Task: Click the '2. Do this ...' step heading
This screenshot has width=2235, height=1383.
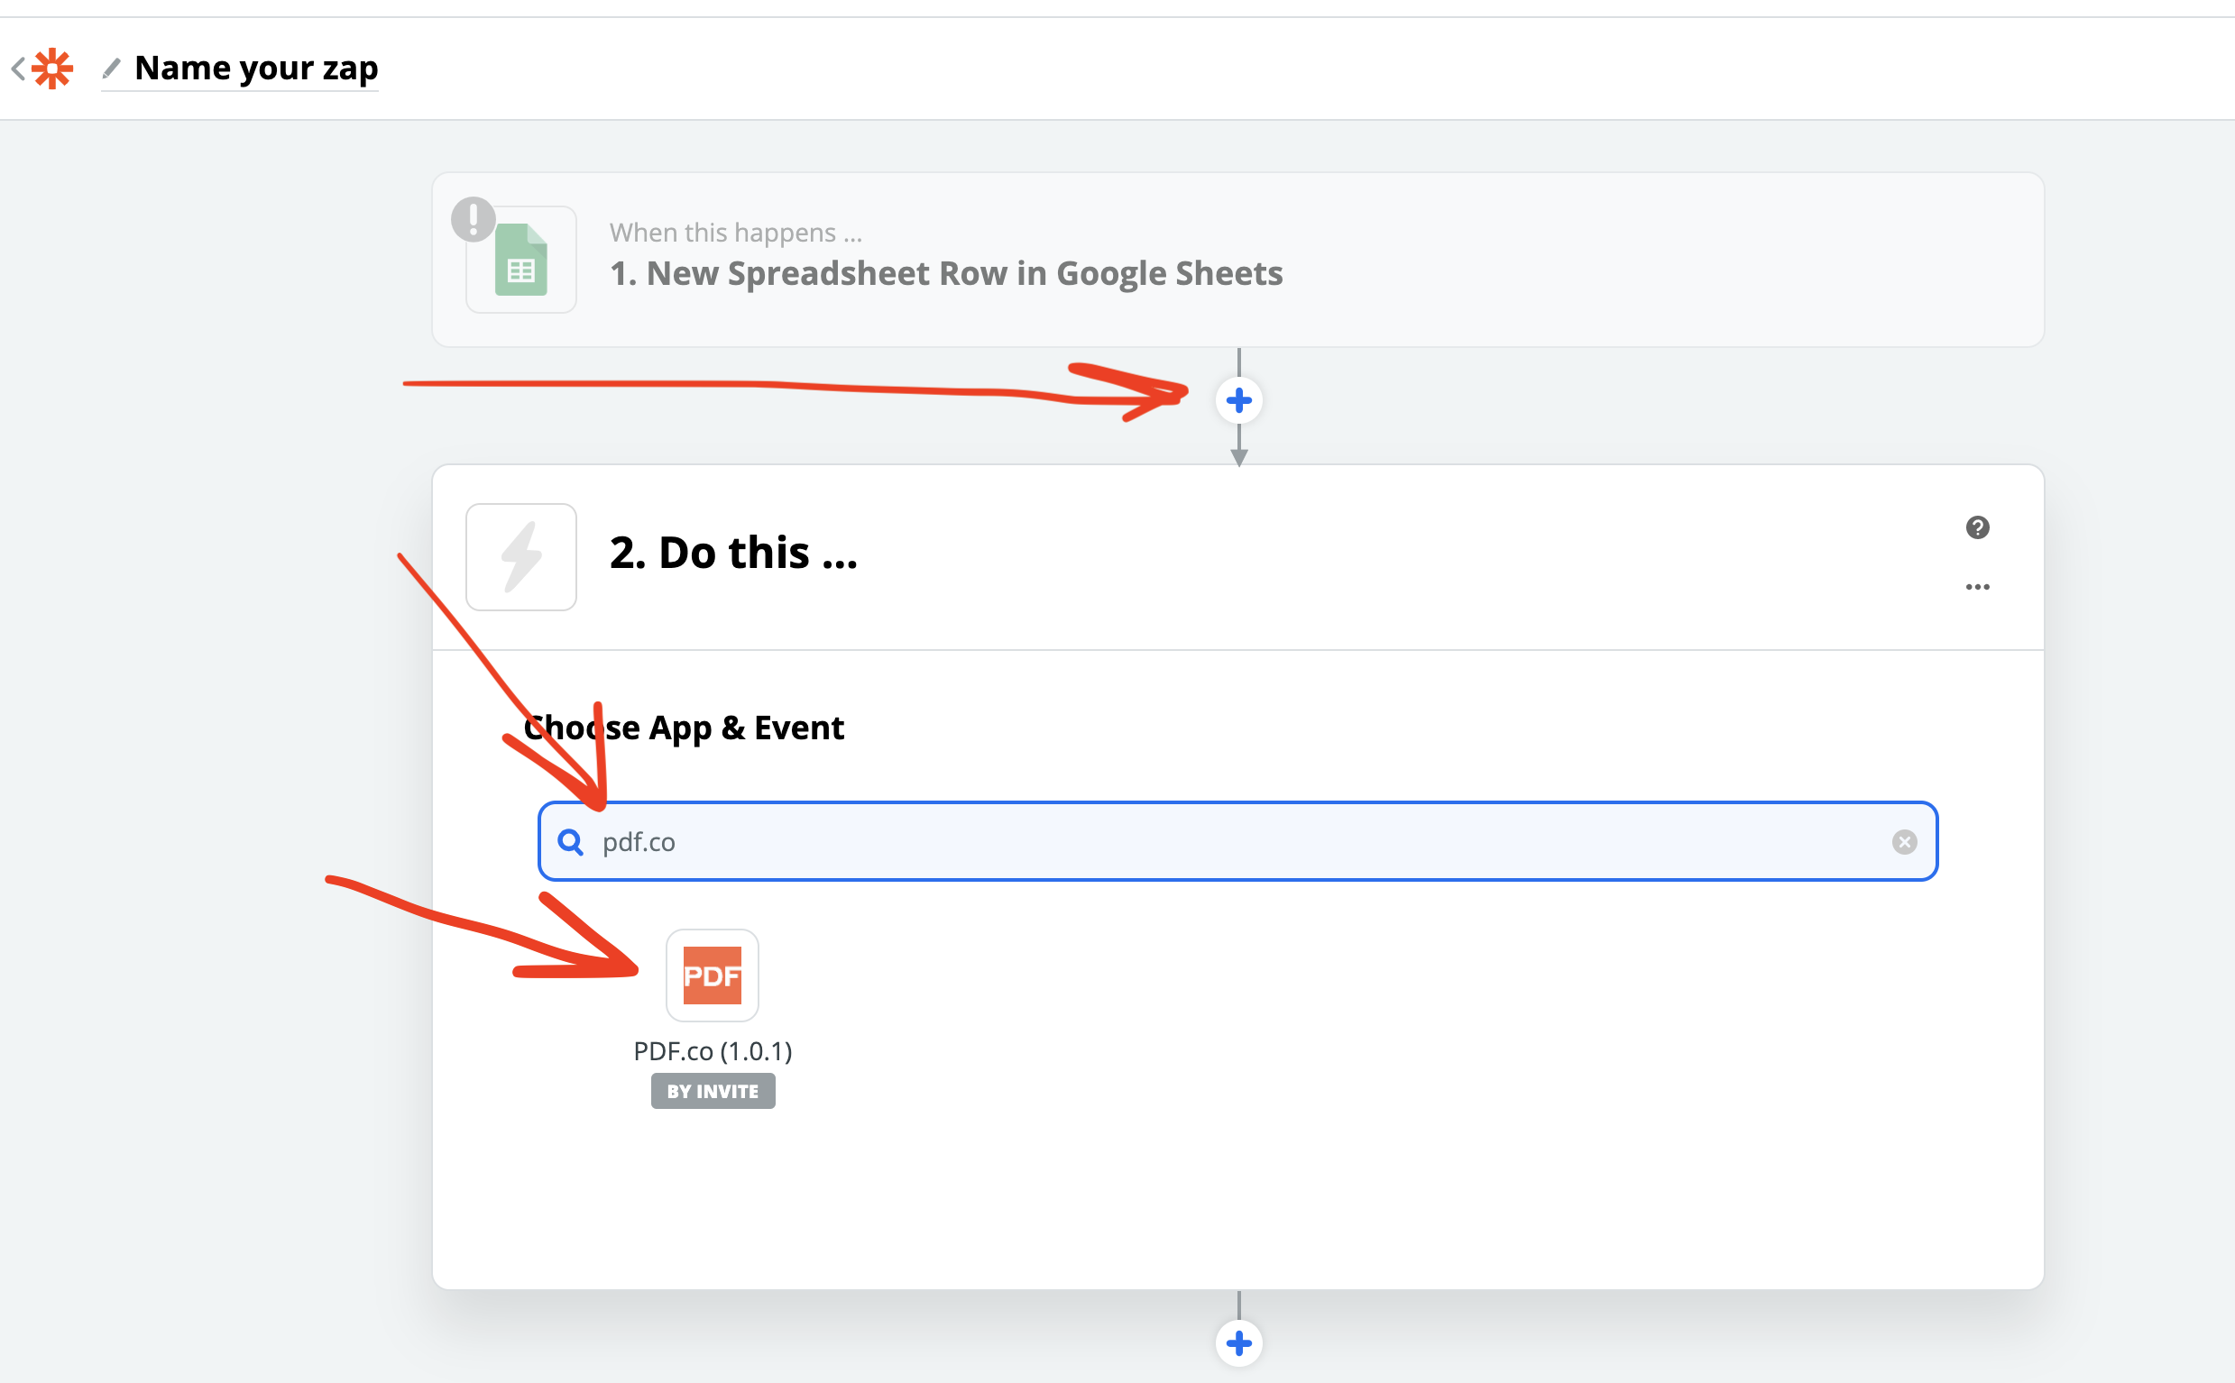Action: [x=733, y=553]
